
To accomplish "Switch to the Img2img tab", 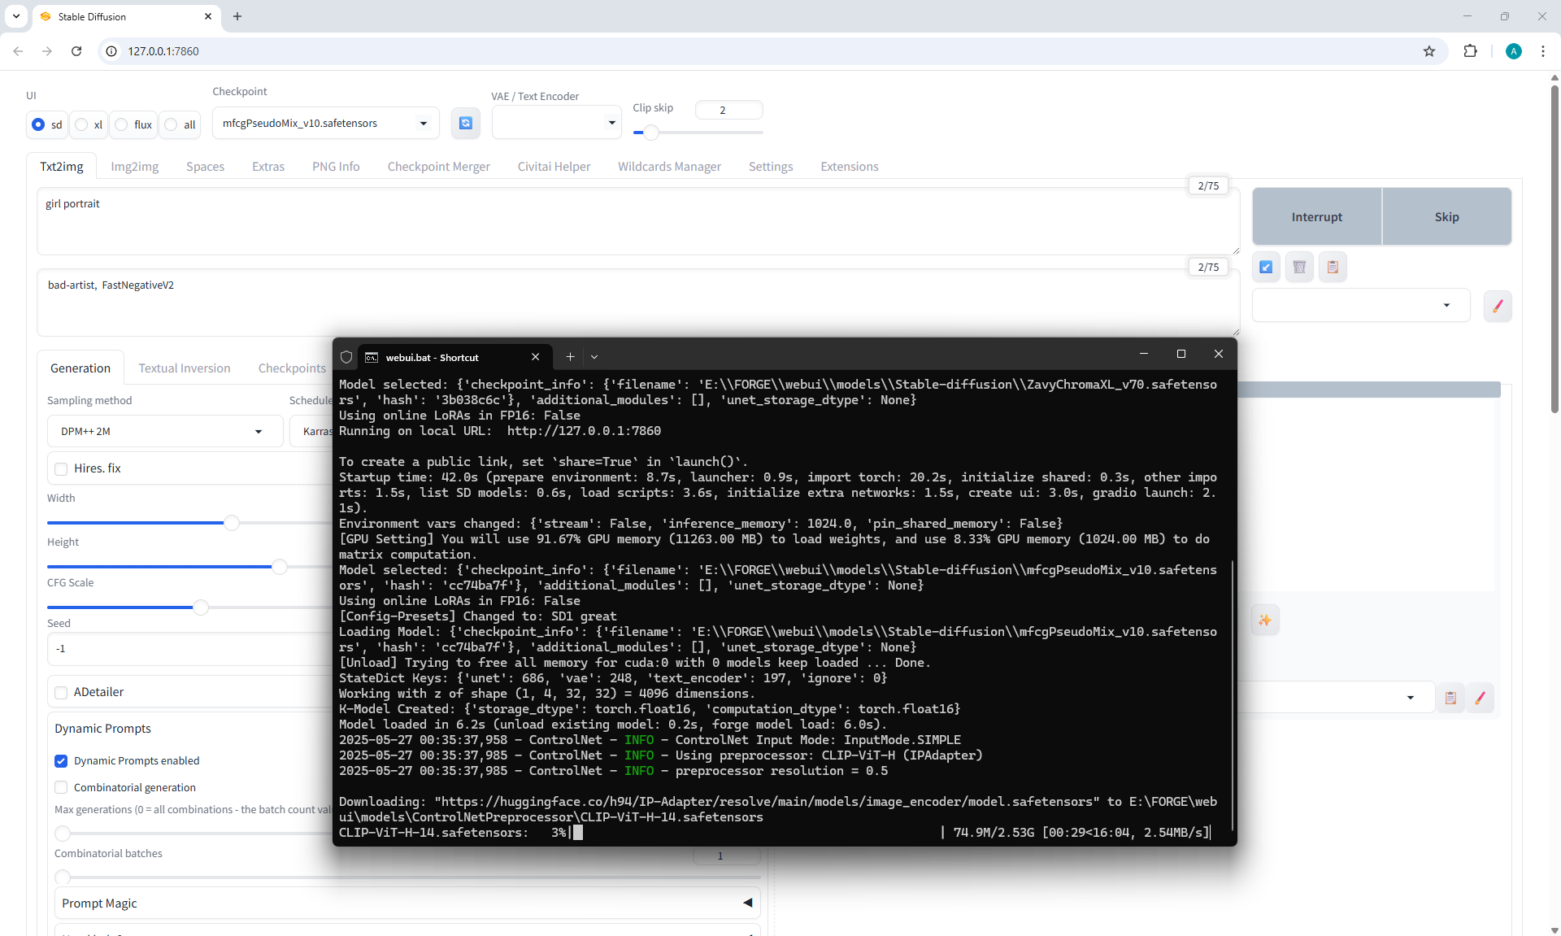I will point(134,167).
